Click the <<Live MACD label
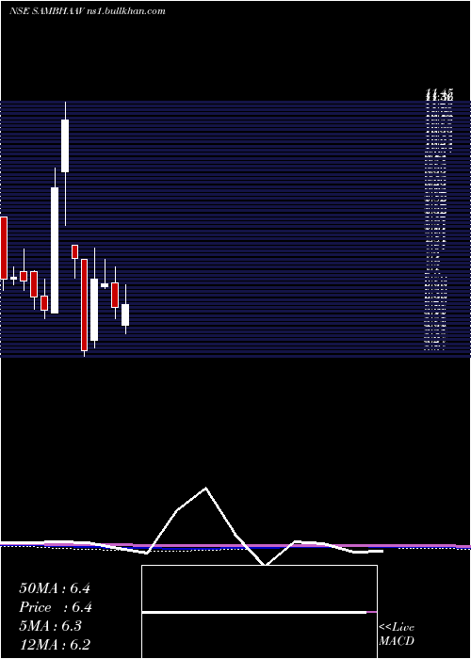471x659 pixels. (x=397, y=634)
